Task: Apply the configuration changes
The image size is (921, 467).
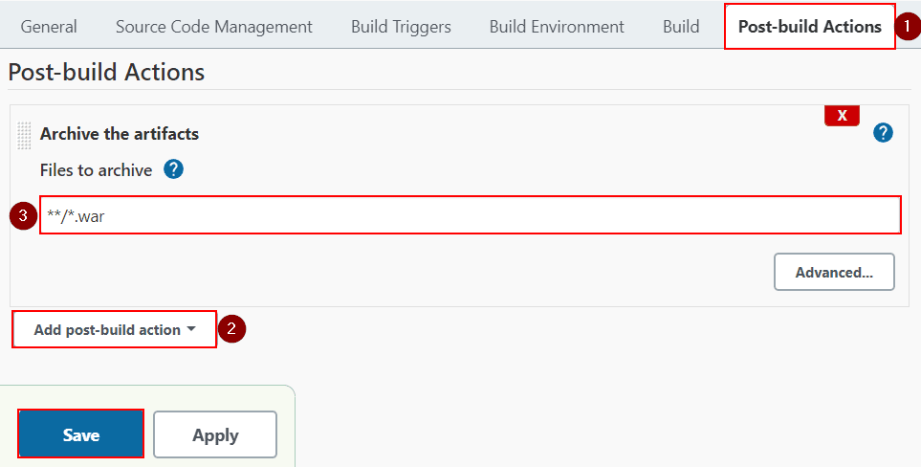Action: click(x=215, y=434)
